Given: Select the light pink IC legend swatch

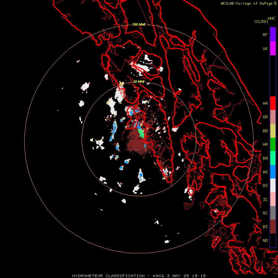Looking at the screenshot, I should [273, 199].
